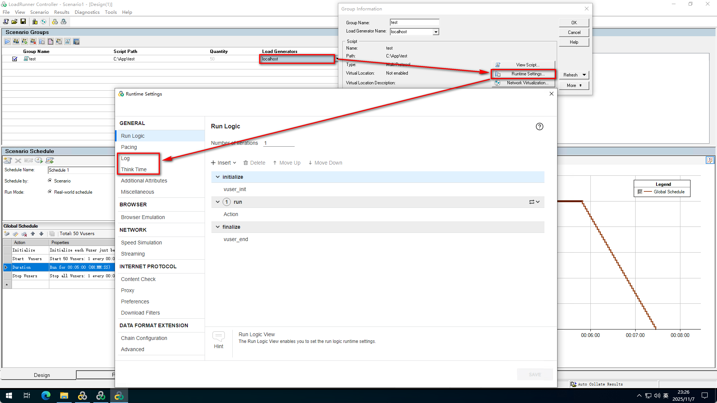Collapse the initialize section chevron

pos(217,177)
